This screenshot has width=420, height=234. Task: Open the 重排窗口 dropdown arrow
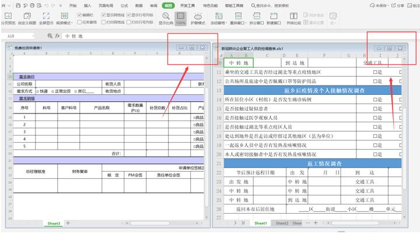coord(246,23)
